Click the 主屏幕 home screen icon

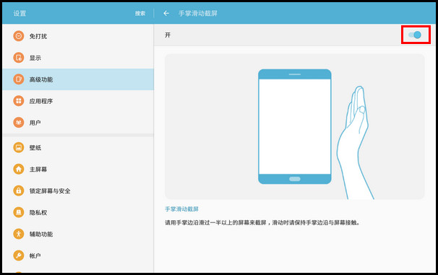(x=19, y=169)
